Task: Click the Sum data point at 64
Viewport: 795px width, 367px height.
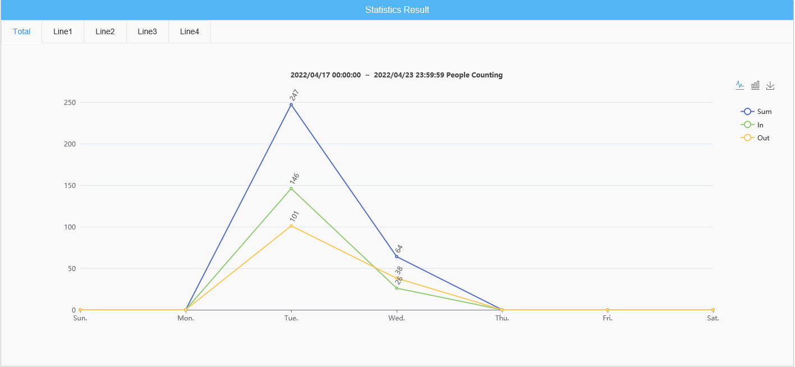Action: pyautogui.click(x=397, y=257)
